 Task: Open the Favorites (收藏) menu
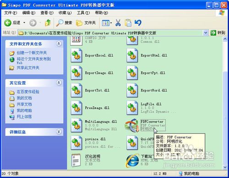(x=65, y=13)
